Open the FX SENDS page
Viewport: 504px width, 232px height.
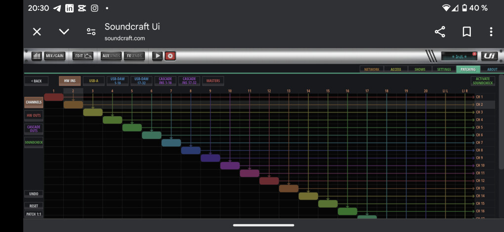(x=134, y=56)
